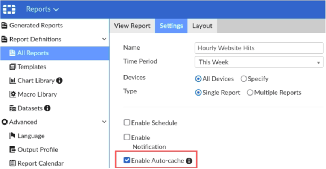Click the Fortinet logo icon

pyautogui.click(x=9, y=9)
